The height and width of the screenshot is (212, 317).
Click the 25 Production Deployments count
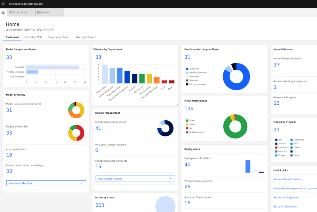[187, 187]
